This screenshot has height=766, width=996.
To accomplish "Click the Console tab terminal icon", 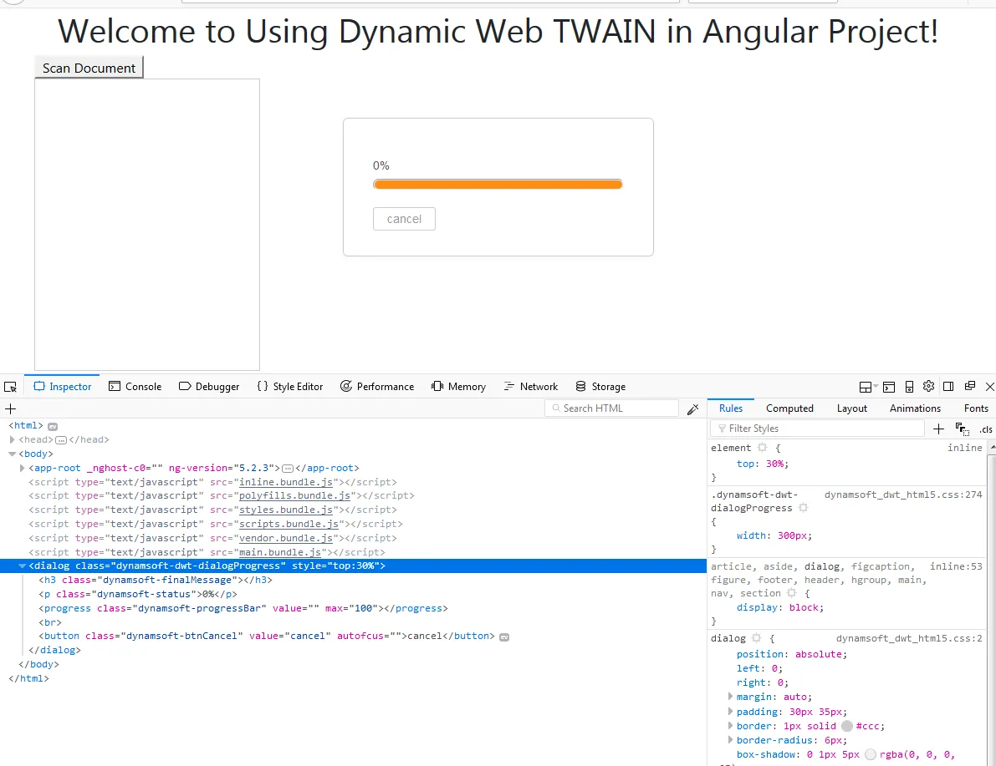I will pos(115,386).
